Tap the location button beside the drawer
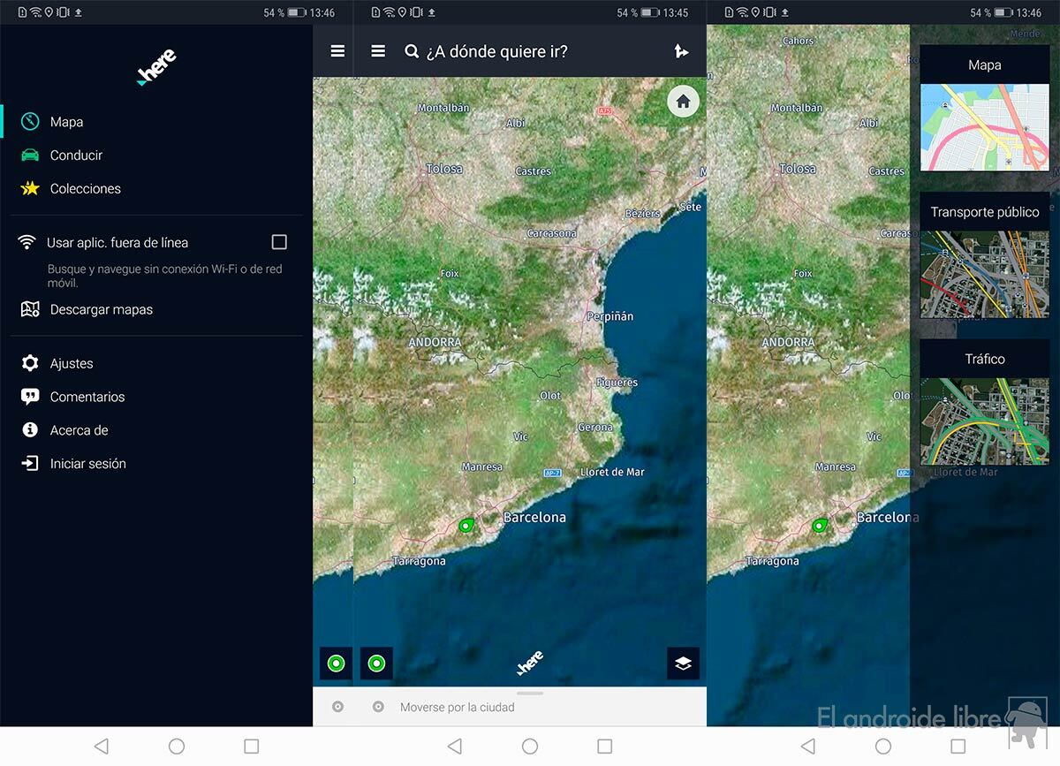This screenshot has height=766, width=1060. click(336, 664)
